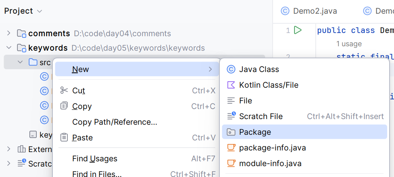Image resolution: width=394 pixels, height=177 pixels.
Task: Collapse the keywords module node
Action: tap(9, 48)
